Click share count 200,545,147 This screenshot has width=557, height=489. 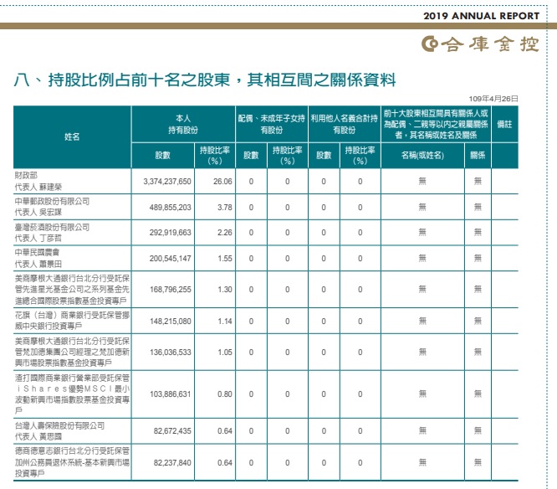170,259
